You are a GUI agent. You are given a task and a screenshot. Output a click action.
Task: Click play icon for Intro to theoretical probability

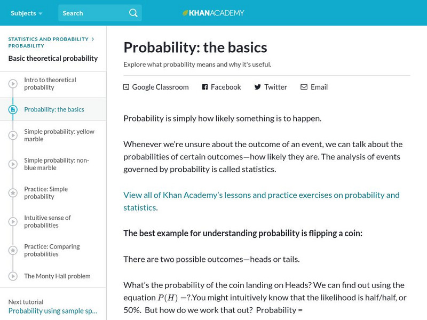[13, 84]
